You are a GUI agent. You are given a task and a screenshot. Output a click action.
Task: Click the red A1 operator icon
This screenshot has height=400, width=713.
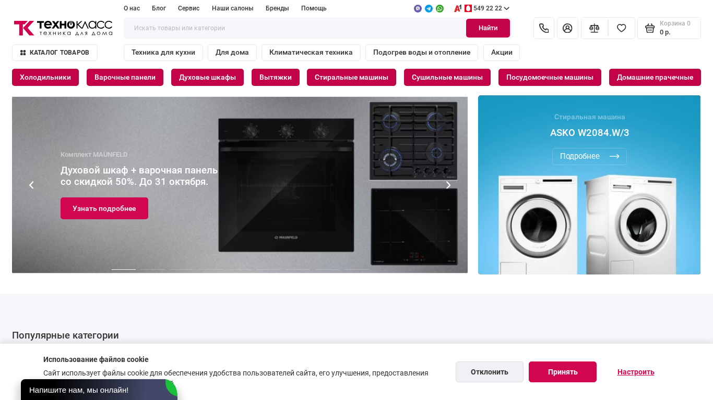(x=458, y=8)
